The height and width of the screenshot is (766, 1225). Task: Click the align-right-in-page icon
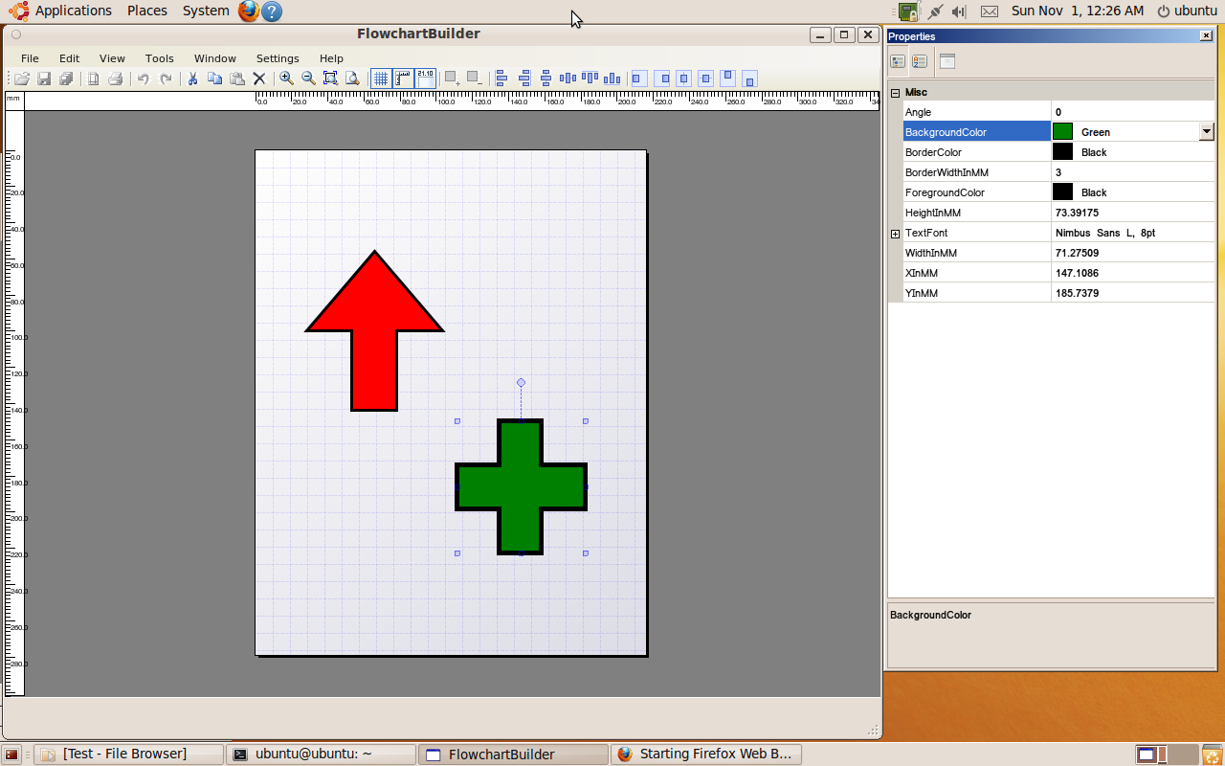tap(662, 79)
